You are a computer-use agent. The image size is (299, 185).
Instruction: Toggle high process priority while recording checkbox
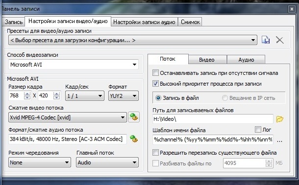[155, 84]
